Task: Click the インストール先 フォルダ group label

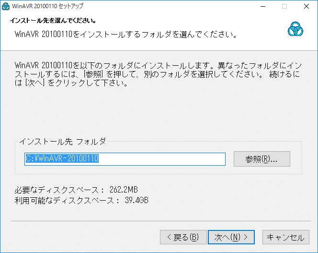Action: [63, 141]
